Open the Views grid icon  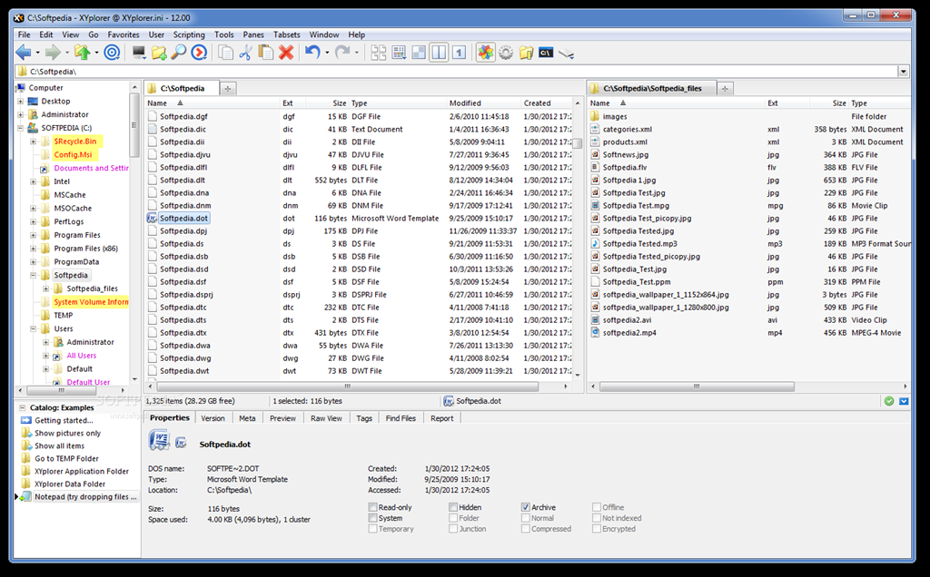[400, 53]
